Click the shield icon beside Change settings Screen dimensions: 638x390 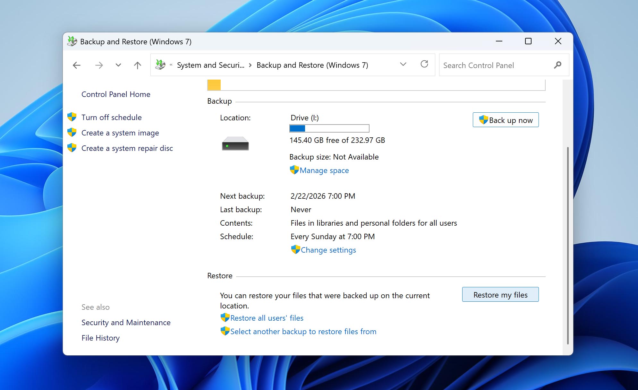[x=295, y=249]
